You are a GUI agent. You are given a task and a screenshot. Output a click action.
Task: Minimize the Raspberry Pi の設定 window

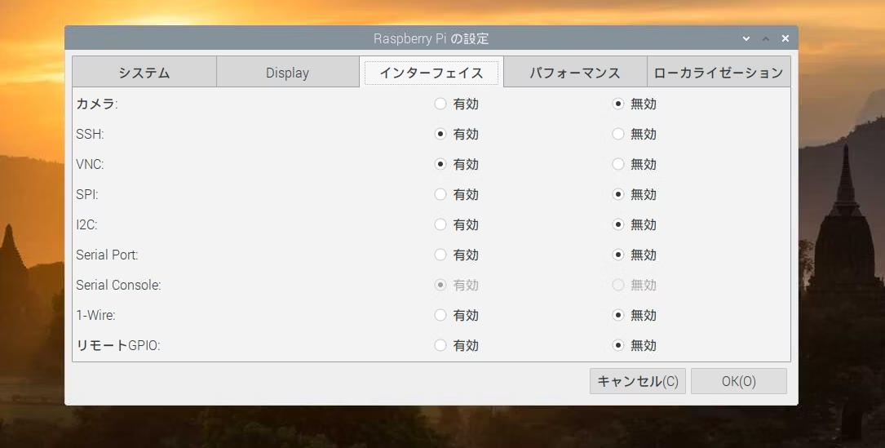click(746, 38)
